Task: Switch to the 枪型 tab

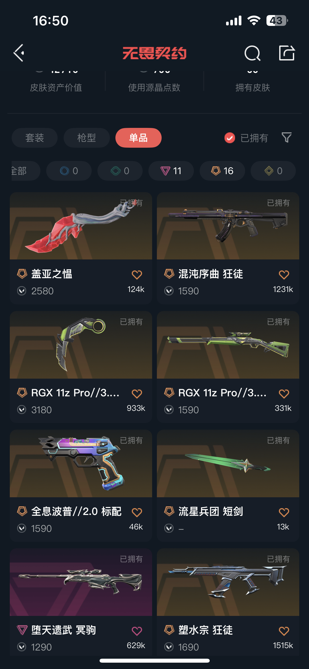Action: pos(87,138)
